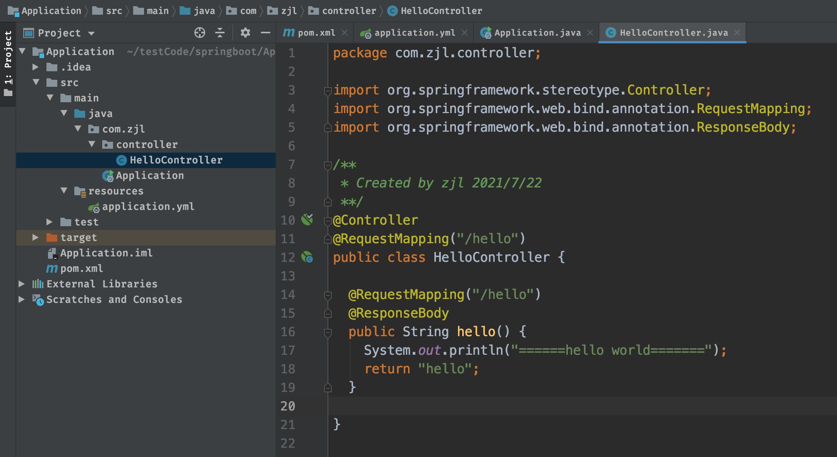
Task: Select Application class in project tree
Action: pyautogui.click(x=146, y=175)
